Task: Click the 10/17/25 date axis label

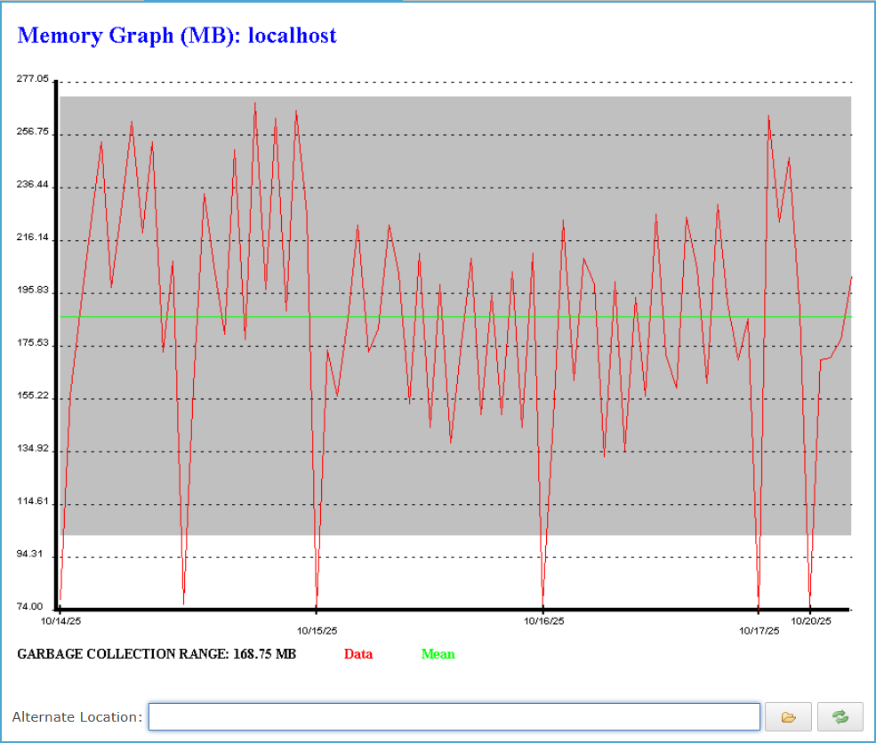Action: pyautogui.click(x=759, y=631)
